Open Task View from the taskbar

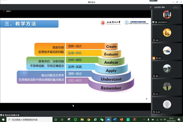click(x=62, y=119)
